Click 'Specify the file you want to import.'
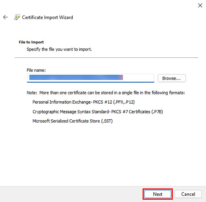Screen dimensions: 206x202 tap(59, 49)
